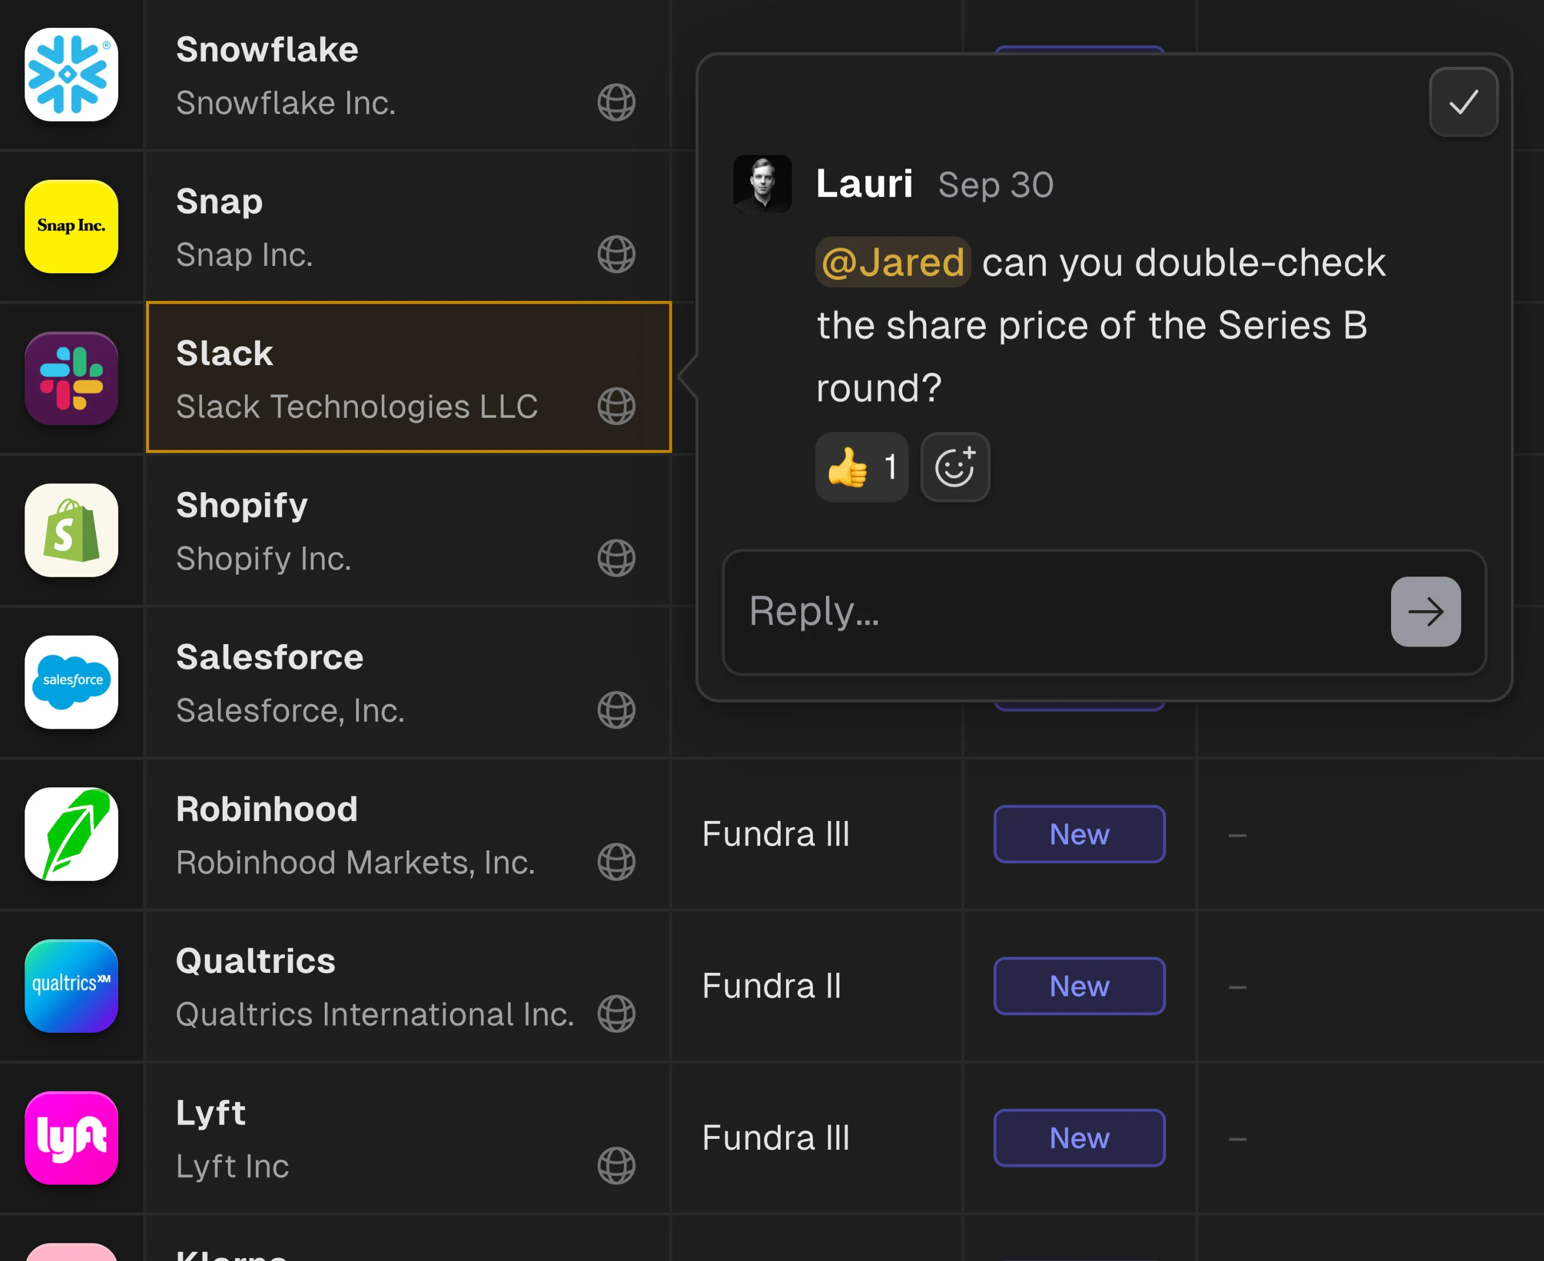
Task: Open website globe for Shopify Inc.
Action: pos(616,558)
